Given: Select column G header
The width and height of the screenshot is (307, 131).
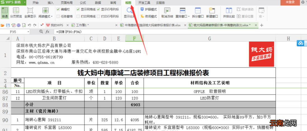Looking at the screenshot, I should (210, 39).
